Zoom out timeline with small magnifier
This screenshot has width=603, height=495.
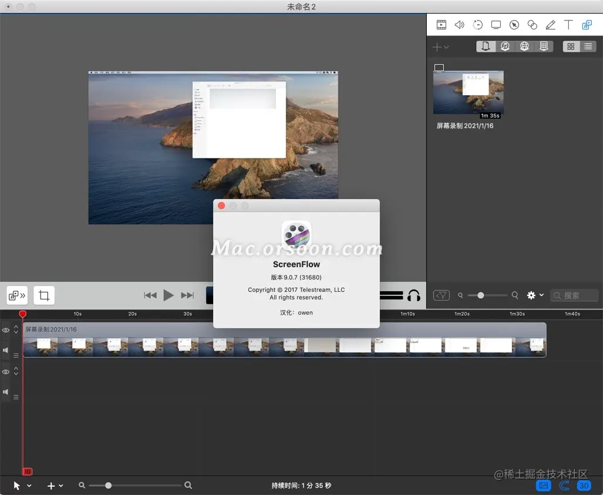pyautogui.click(x=82, y=486)
